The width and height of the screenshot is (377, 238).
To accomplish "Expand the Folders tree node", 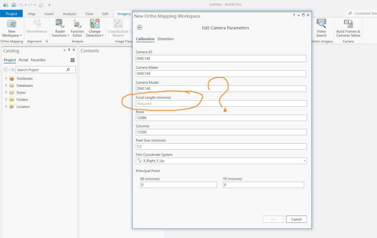I will point(6,99).
